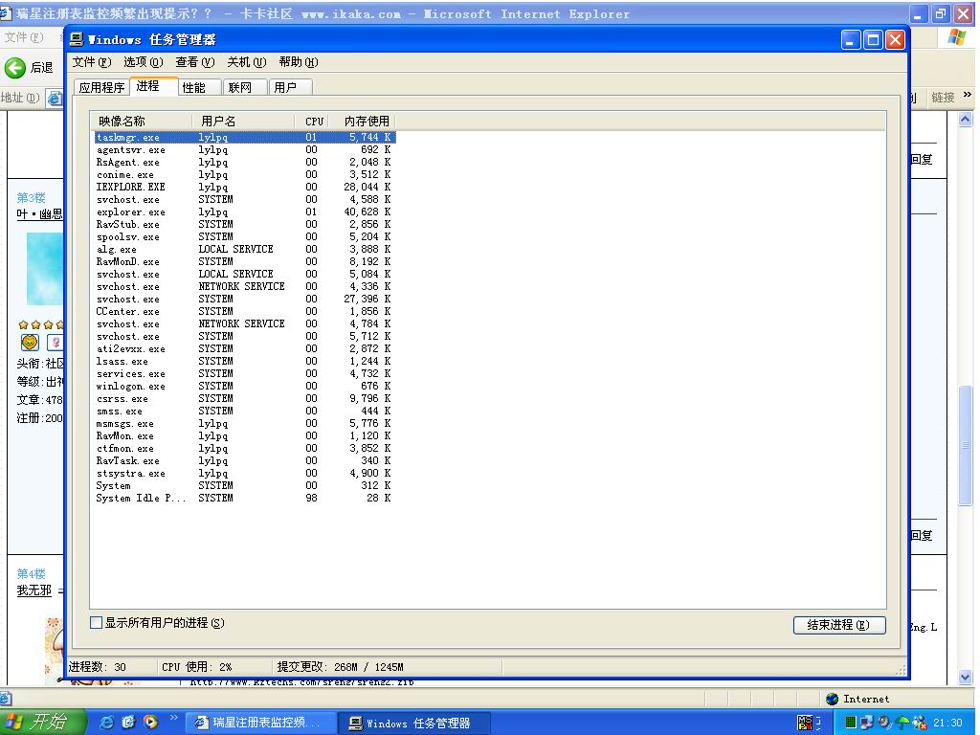Click the address bar page icon in IE
980x735 pixels.
[55, 99]
